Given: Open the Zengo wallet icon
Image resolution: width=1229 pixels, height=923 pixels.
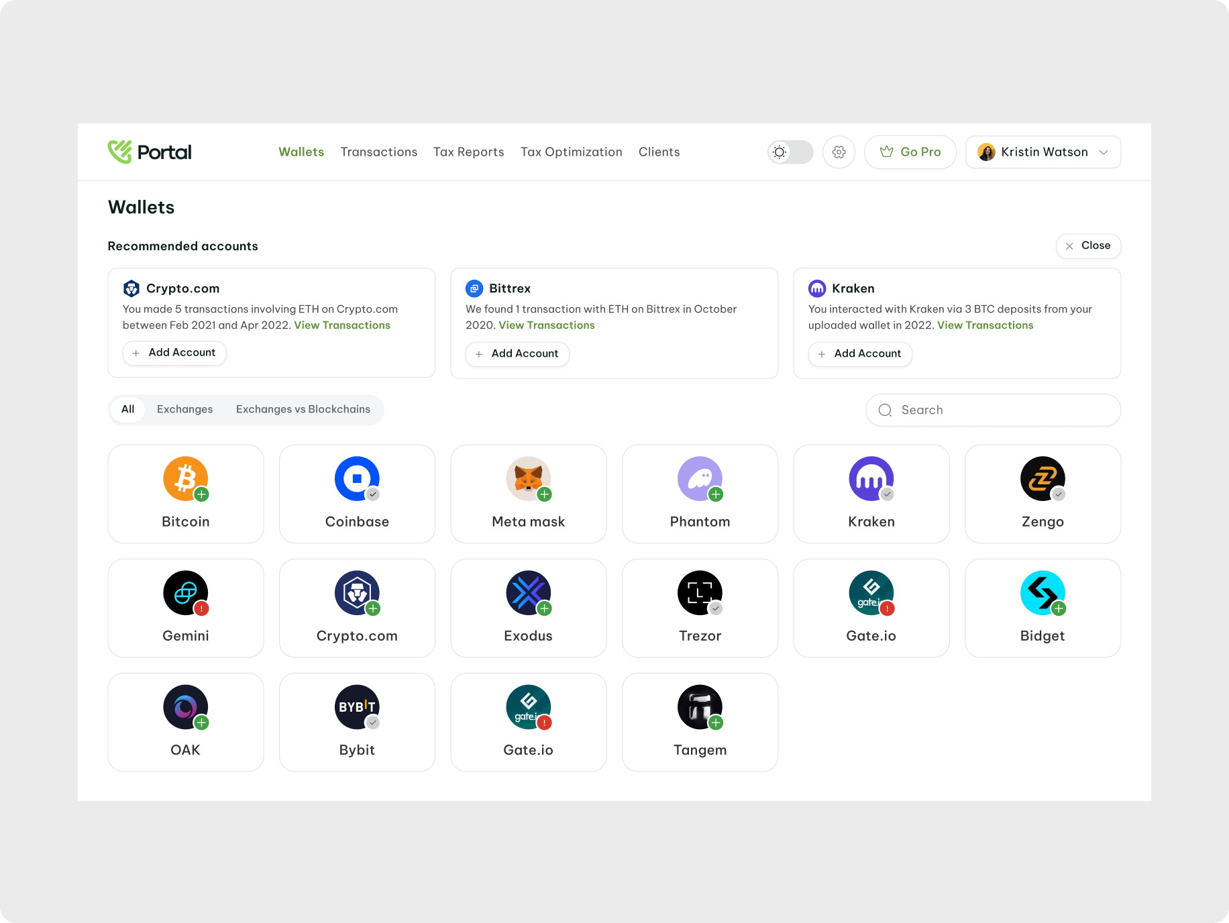Looking at the screenshot, I should pos(1043,479).
